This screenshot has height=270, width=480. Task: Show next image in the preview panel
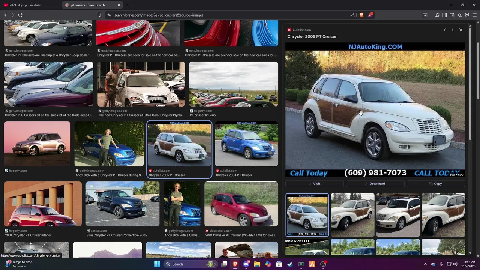(x=453, y=30)
